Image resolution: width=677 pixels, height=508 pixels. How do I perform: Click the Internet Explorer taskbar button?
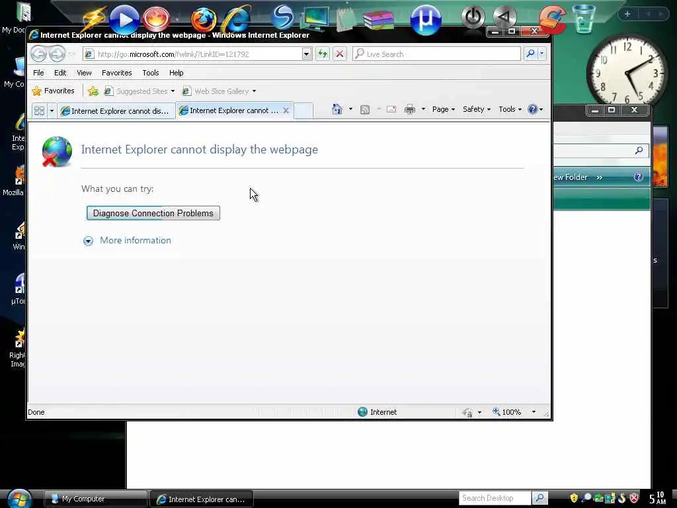tap(201, 499)
